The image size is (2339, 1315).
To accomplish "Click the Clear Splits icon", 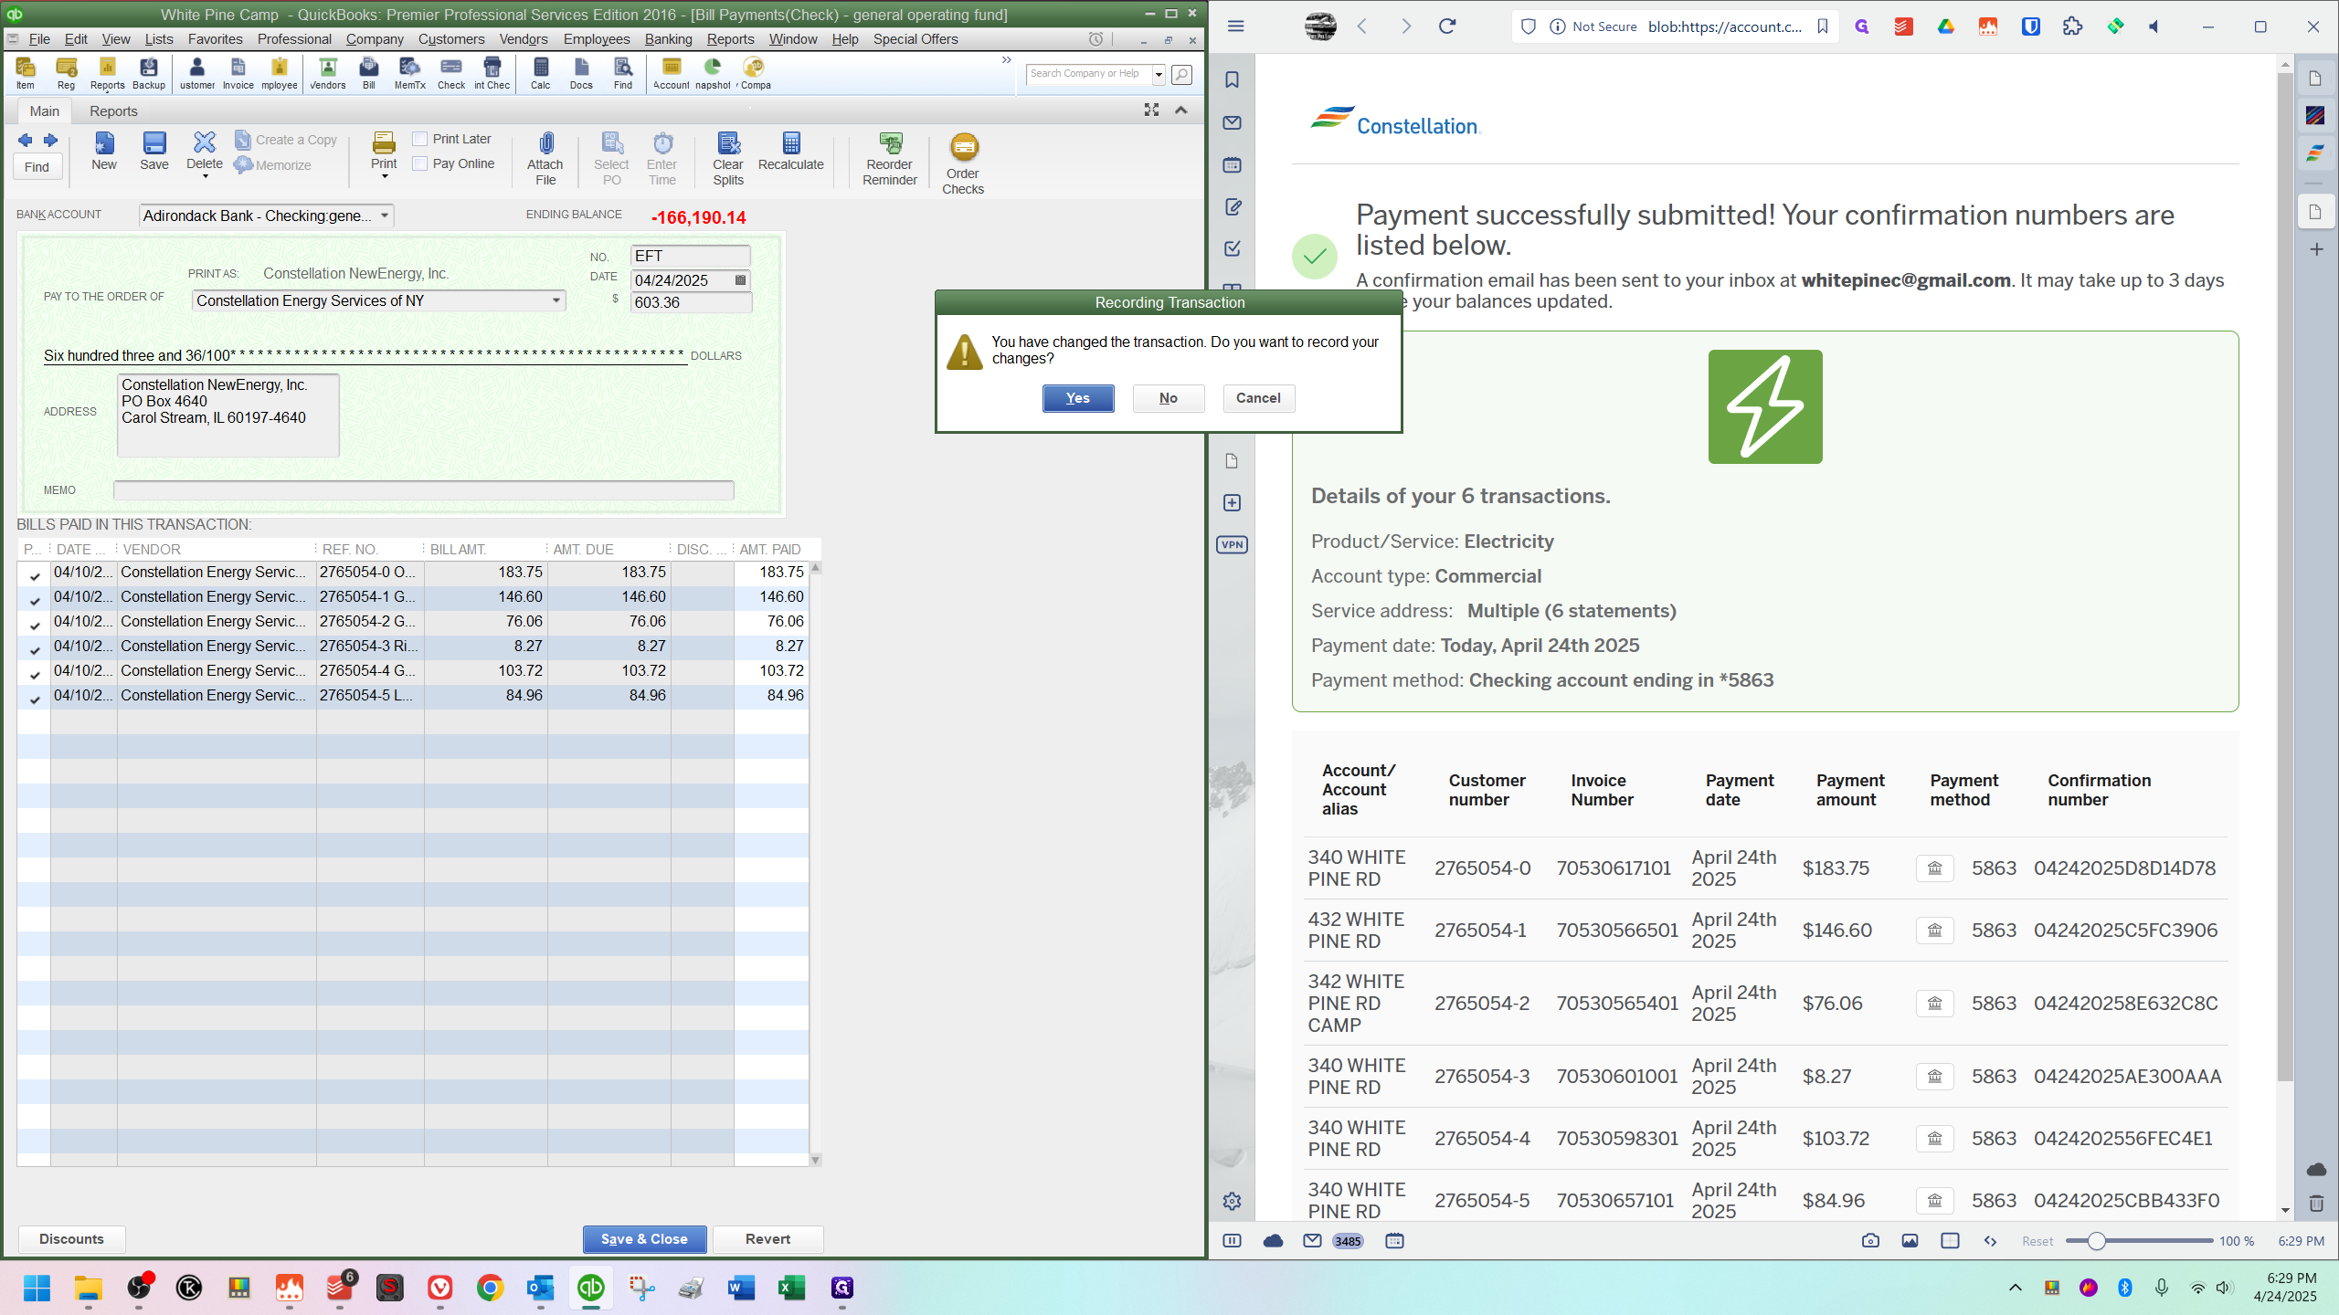I will (x=728, y=144).
